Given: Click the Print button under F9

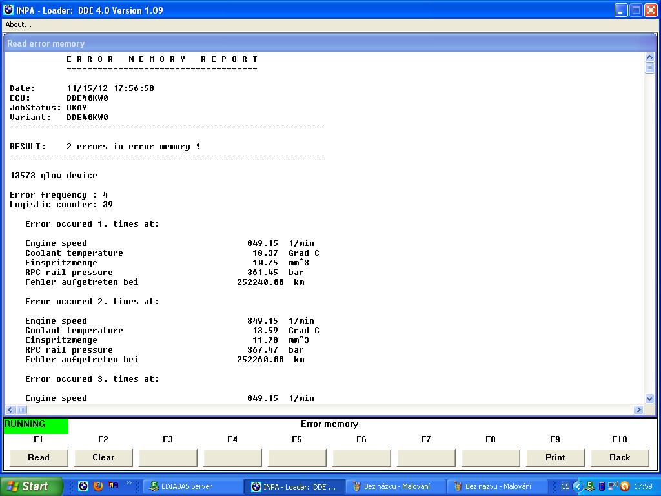Looking at the screenshot, I should click(x=555, y=457).
